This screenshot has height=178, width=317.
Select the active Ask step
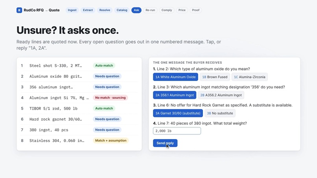point(136,10)
